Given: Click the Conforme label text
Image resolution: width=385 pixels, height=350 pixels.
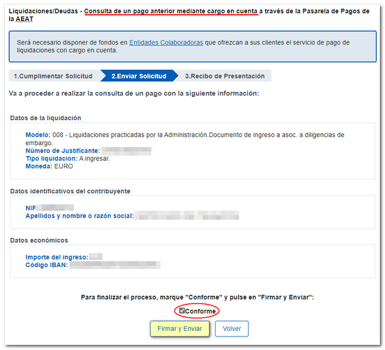Looking at the screenshot, I should pos(200,311).
